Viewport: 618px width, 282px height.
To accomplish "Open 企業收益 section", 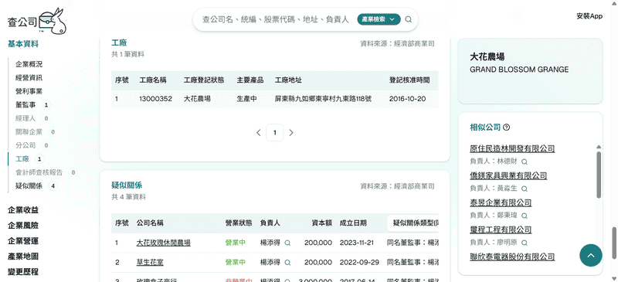I will tap(23, 210).
